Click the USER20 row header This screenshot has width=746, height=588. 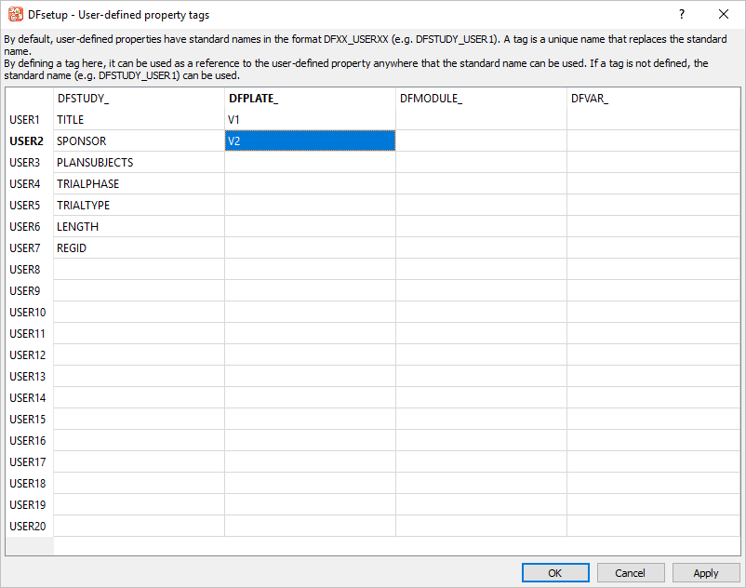tap(28, 527)
